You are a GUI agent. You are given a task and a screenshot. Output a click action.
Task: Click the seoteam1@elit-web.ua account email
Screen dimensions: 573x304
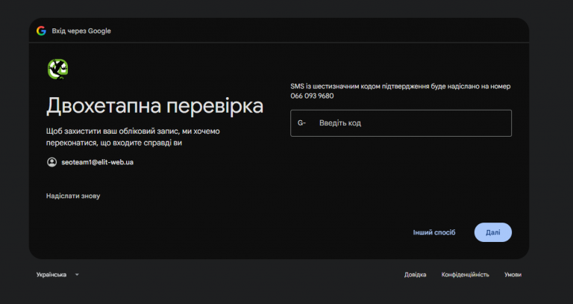pyautogui.click(x=97, y=162)
